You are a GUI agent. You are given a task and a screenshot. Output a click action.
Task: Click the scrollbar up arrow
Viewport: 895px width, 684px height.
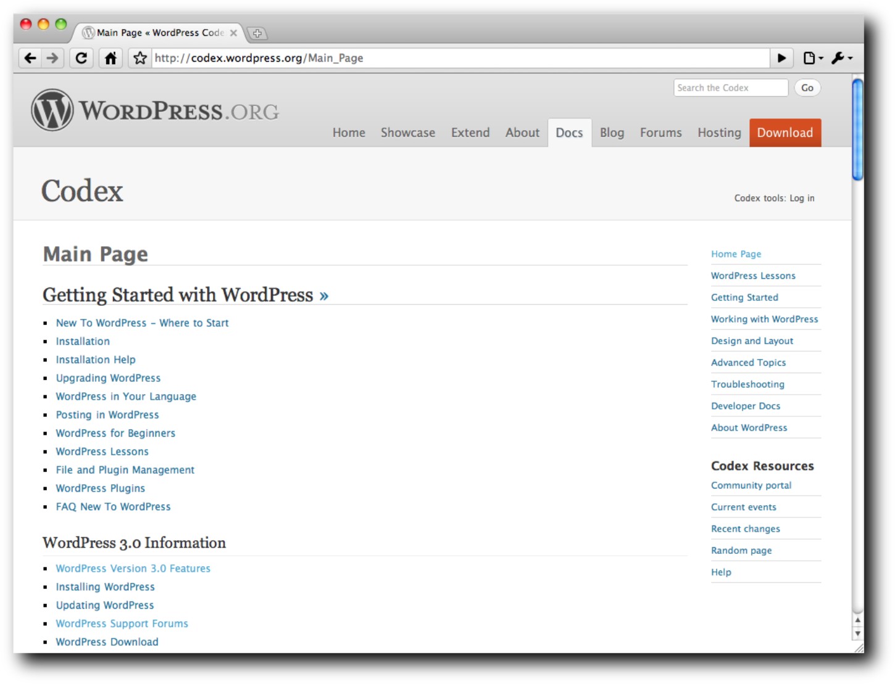(857, 620)
